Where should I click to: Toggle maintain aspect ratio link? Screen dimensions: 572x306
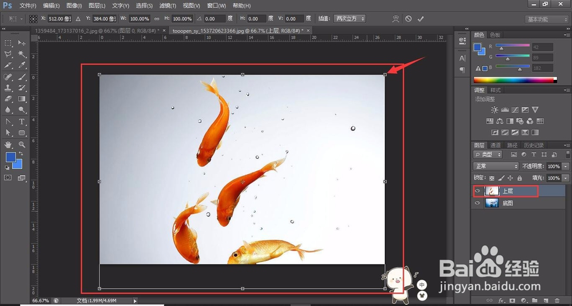click(x=157, y=19)
